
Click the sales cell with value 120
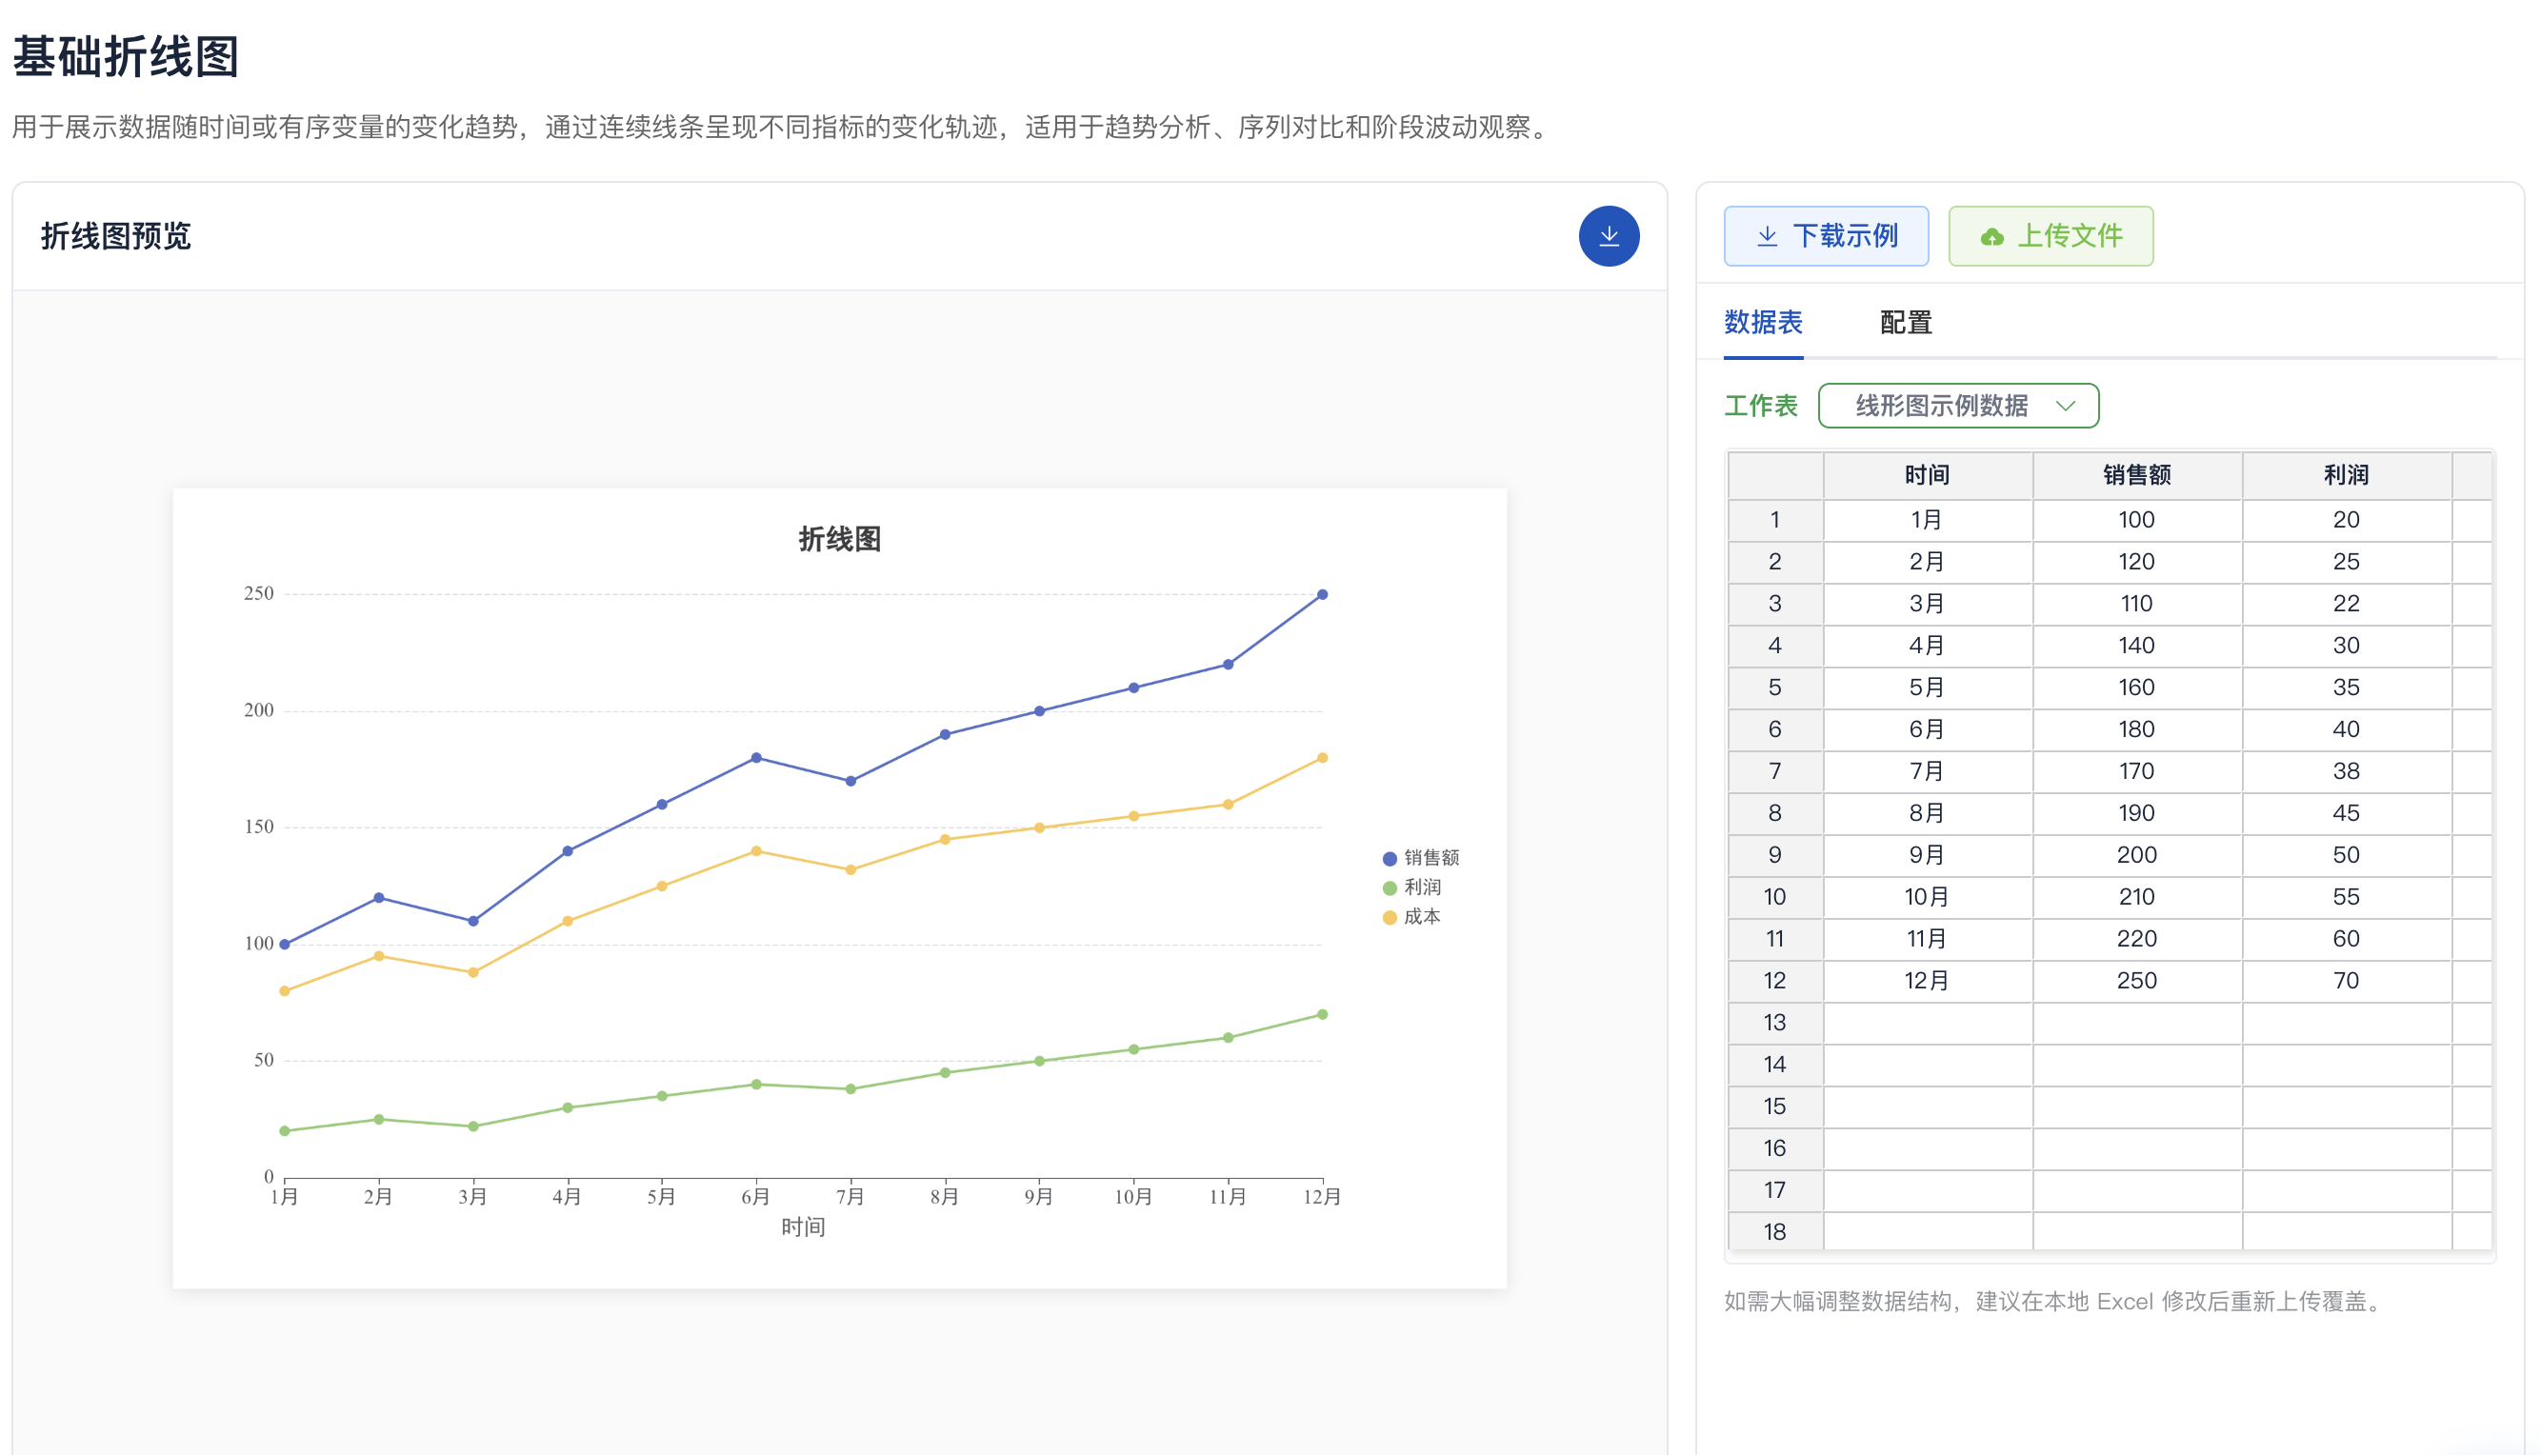coord(2136,562)
